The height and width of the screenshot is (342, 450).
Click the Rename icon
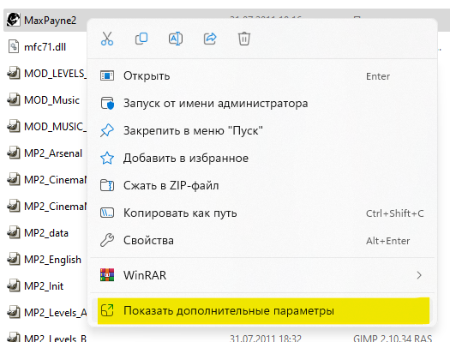(176, 39)
